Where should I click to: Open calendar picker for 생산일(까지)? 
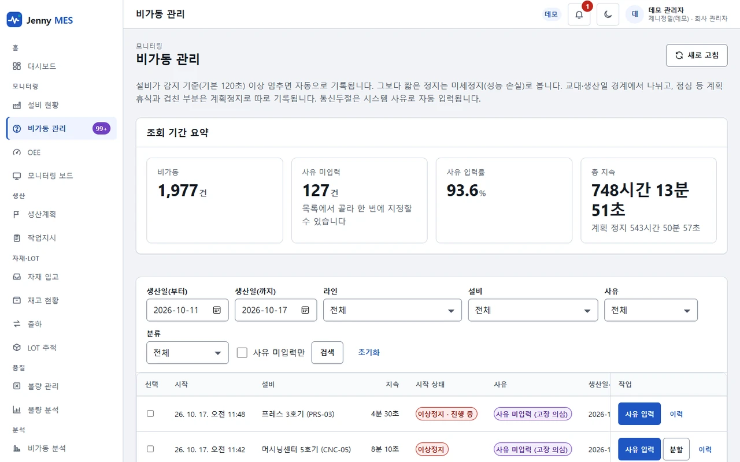tap(305, 310)
